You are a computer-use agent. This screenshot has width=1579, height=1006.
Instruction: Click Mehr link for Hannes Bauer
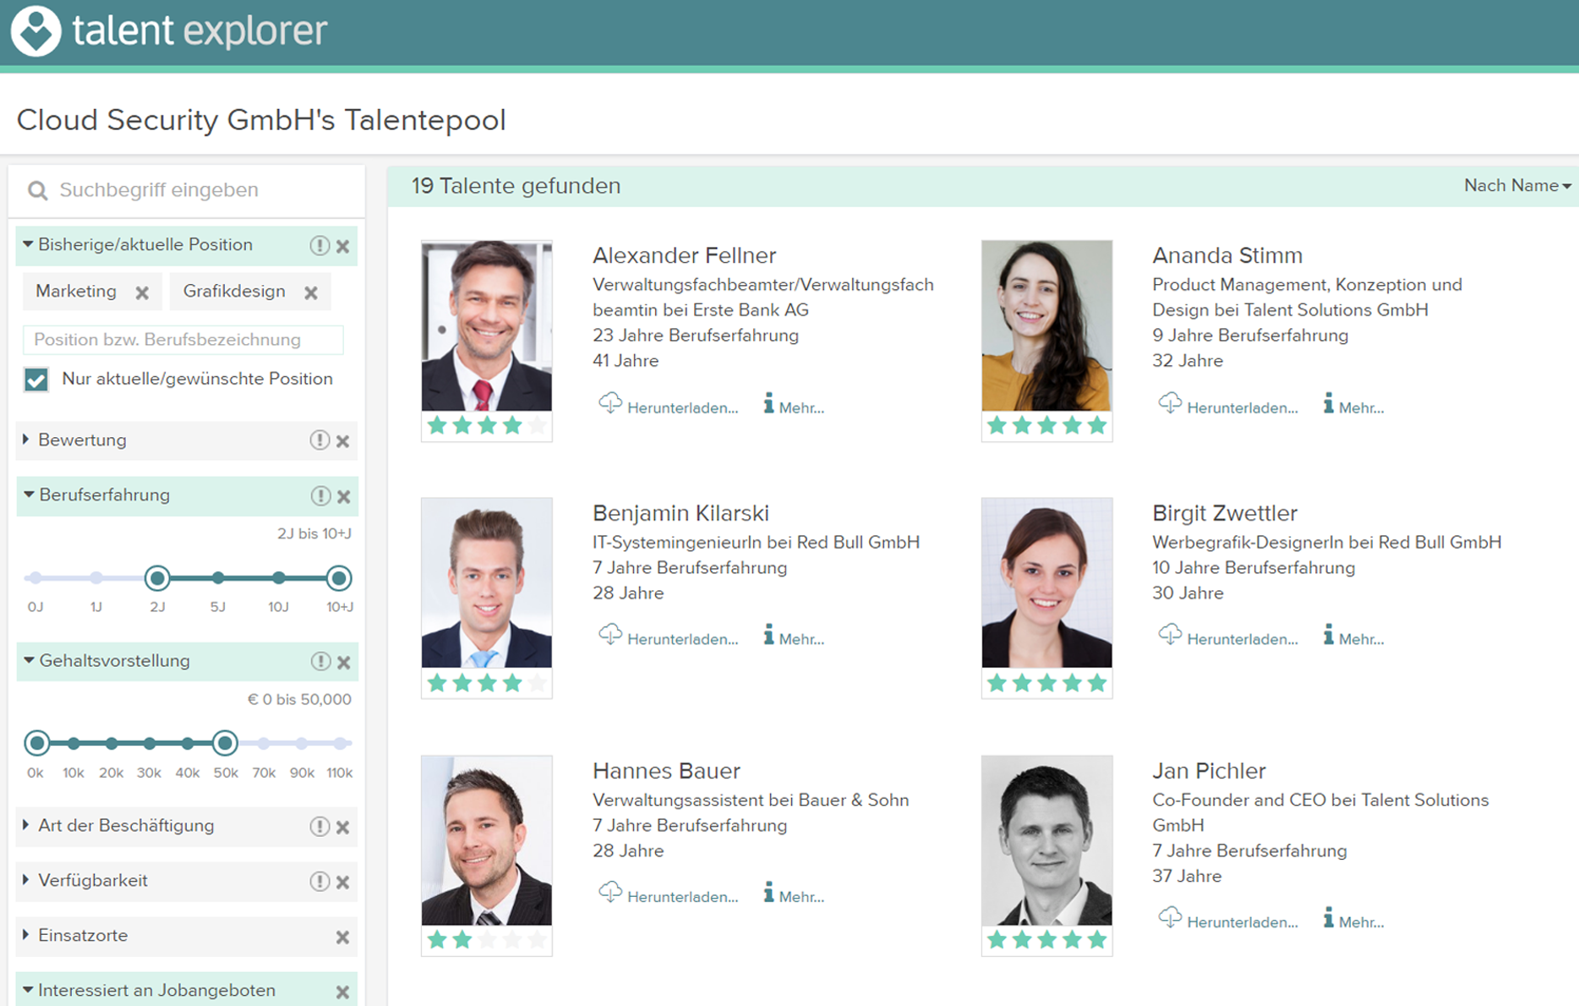[x=801, y=898]
